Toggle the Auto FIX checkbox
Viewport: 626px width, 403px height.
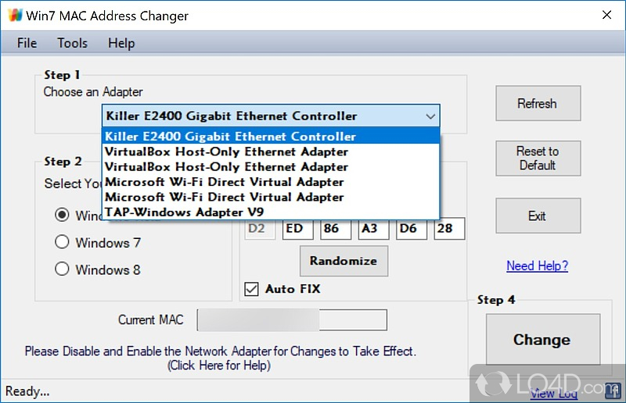pos(251,289)
